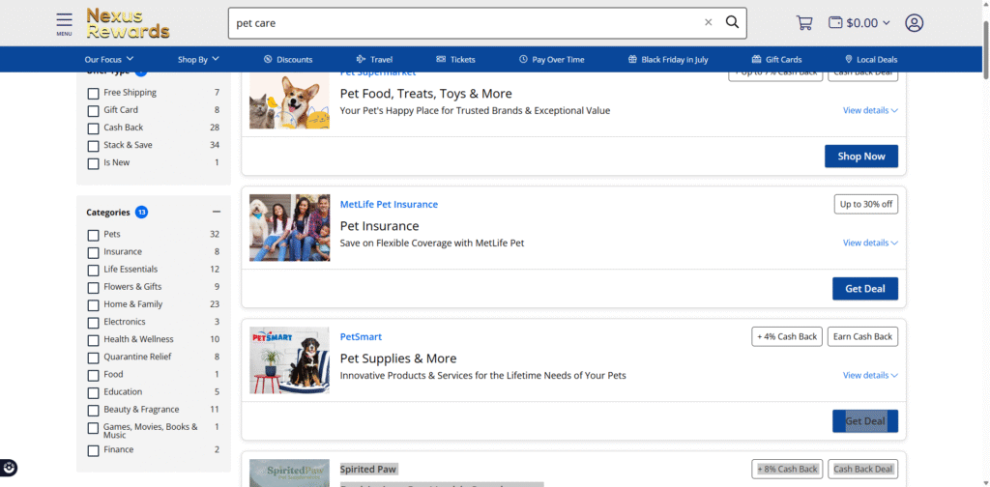Click Get Deal for MetLife Pet Insurance

coord(865,289)
